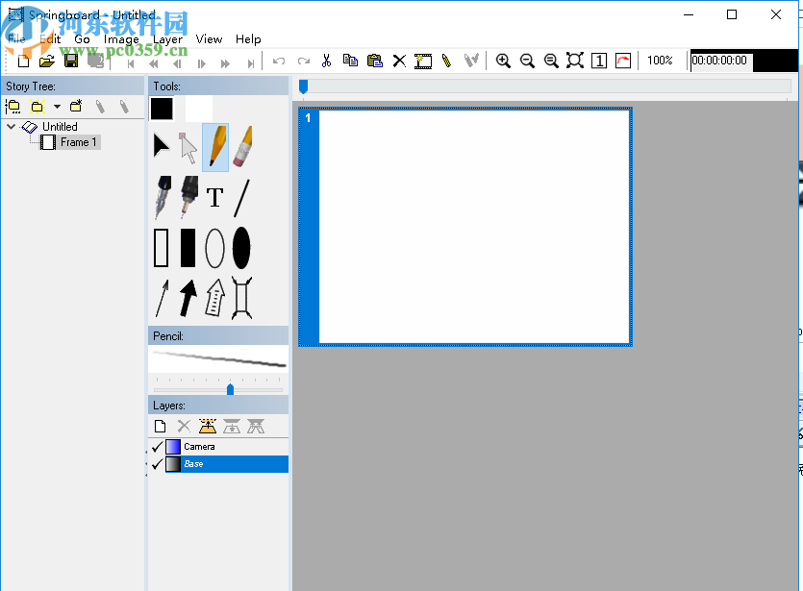Collapse the Untitled story tree node
Screen dimensions: 803x591
(11, 127)
